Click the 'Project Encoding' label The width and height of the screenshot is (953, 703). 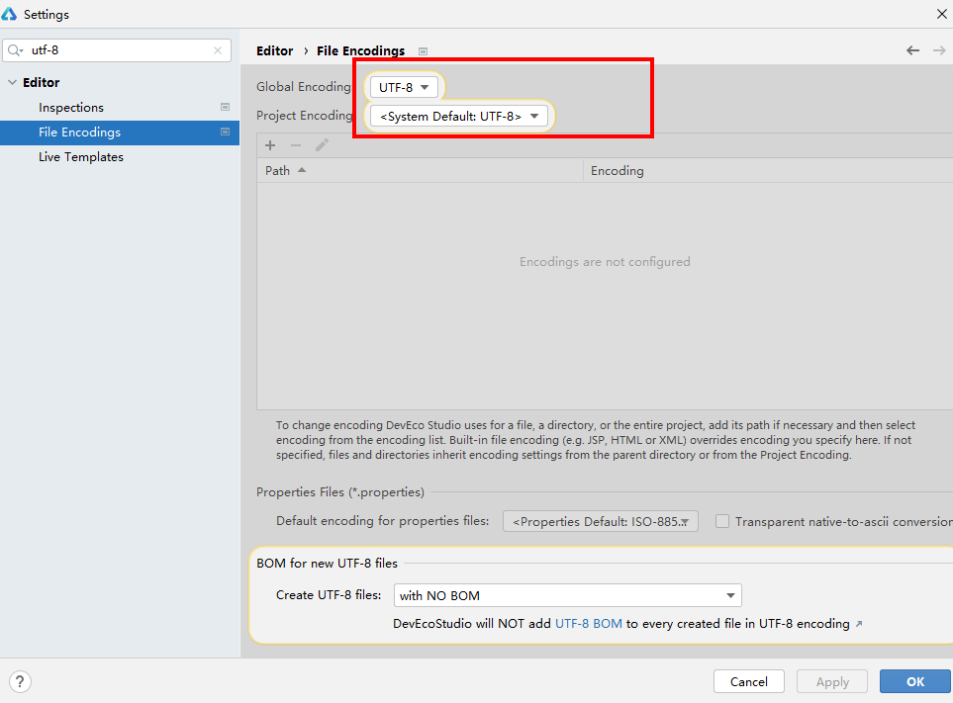point(305,116)
